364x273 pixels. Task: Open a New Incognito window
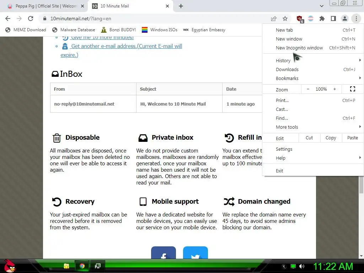313,48
